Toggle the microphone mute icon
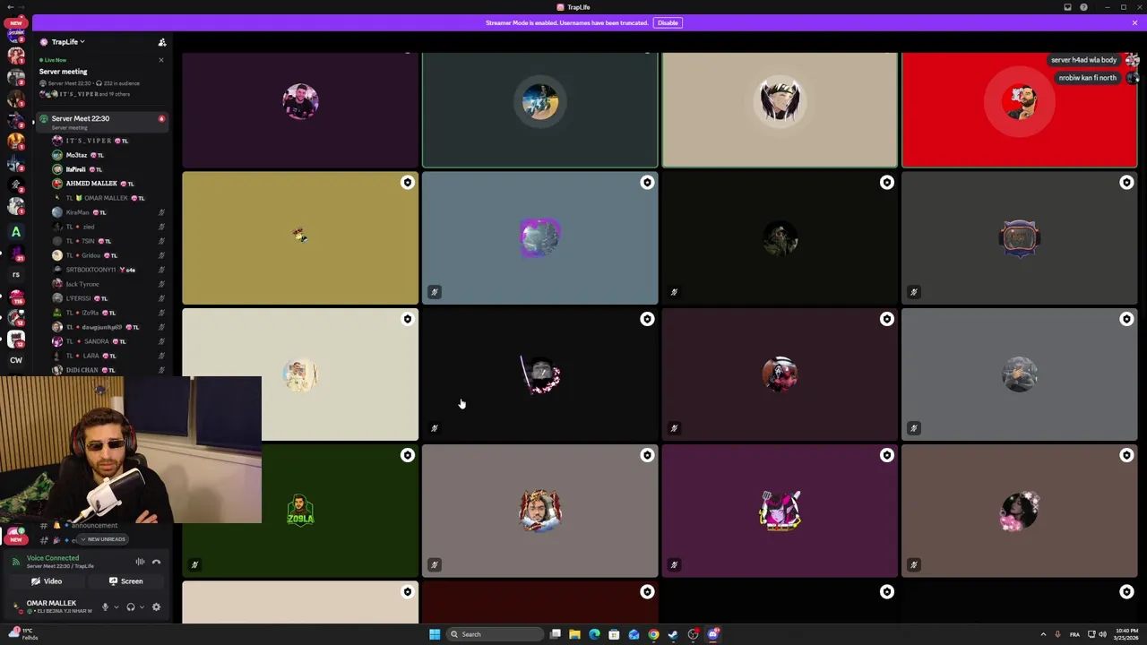The image size is (1147, 645). pos(105,607)
